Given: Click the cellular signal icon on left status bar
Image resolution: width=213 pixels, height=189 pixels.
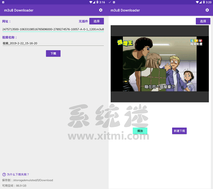Looking at the screenshot, I should pyautogui.click(x=94, y=2).
